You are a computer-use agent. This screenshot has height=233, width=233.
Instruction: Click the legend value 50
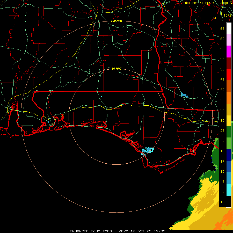pos(222,69)
